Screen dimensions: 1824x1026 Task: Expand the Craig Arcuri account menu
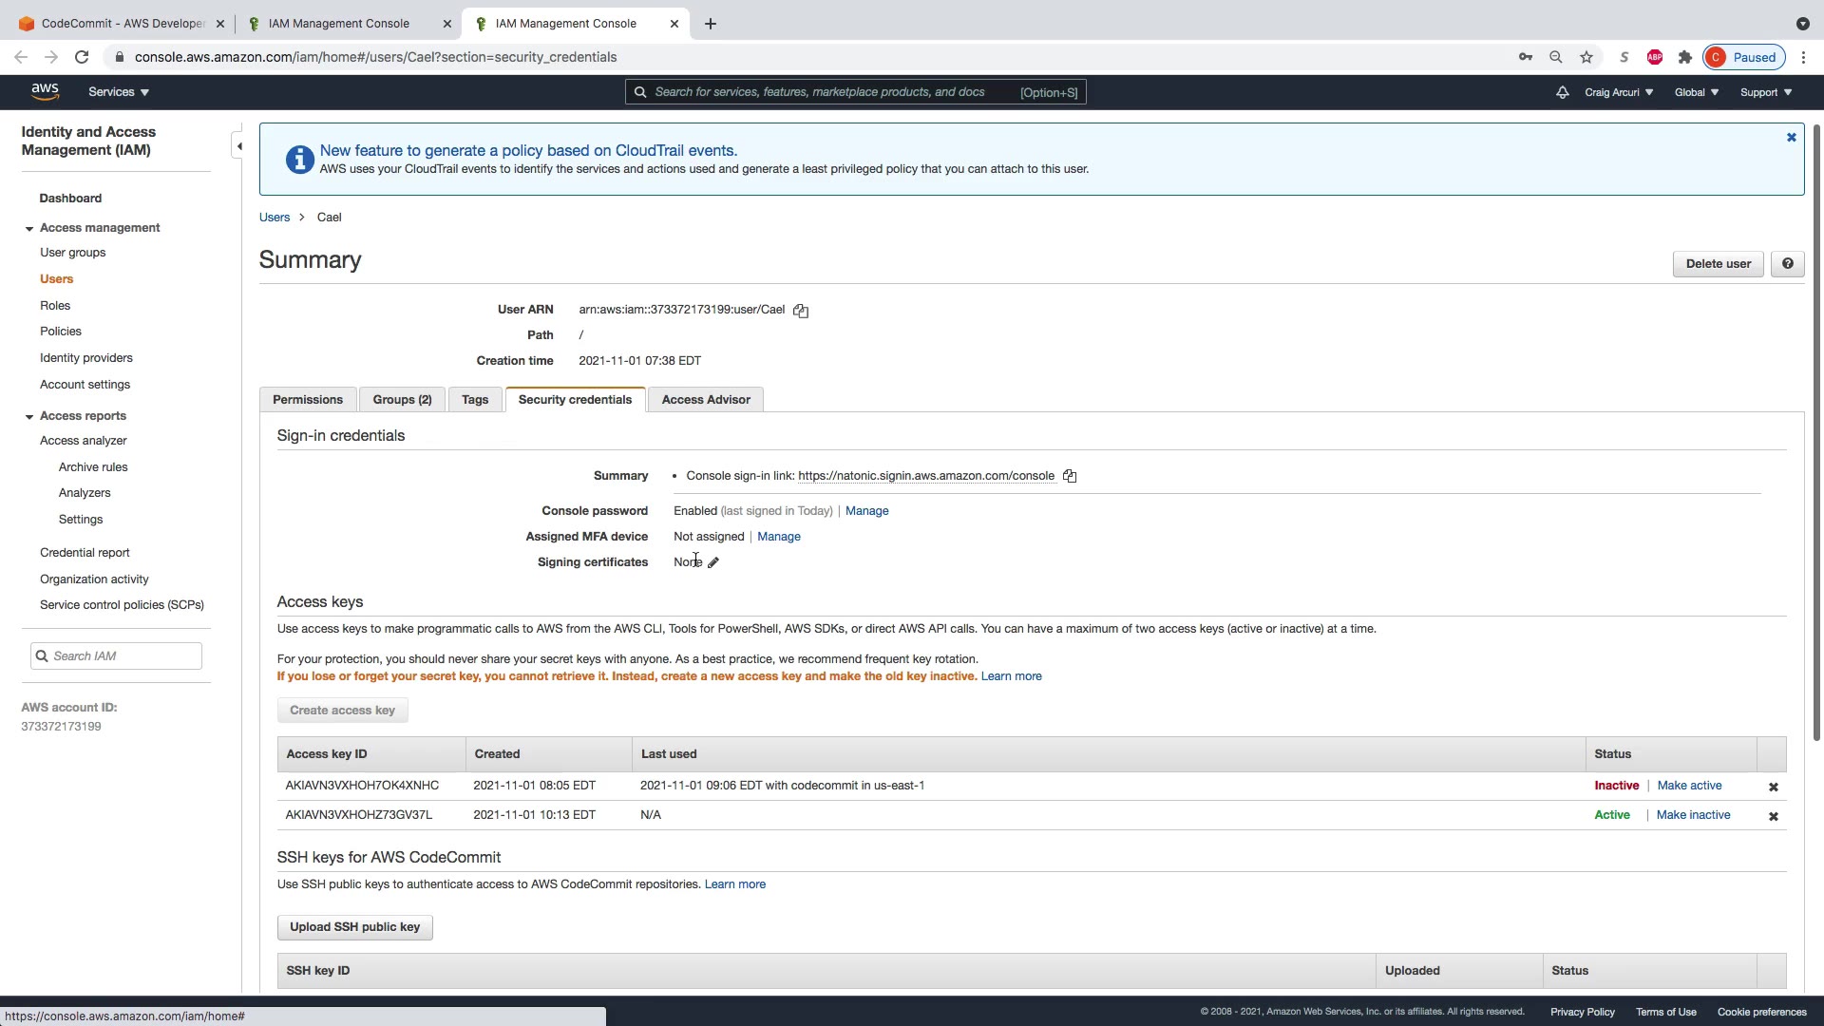tap(1618, 92)
